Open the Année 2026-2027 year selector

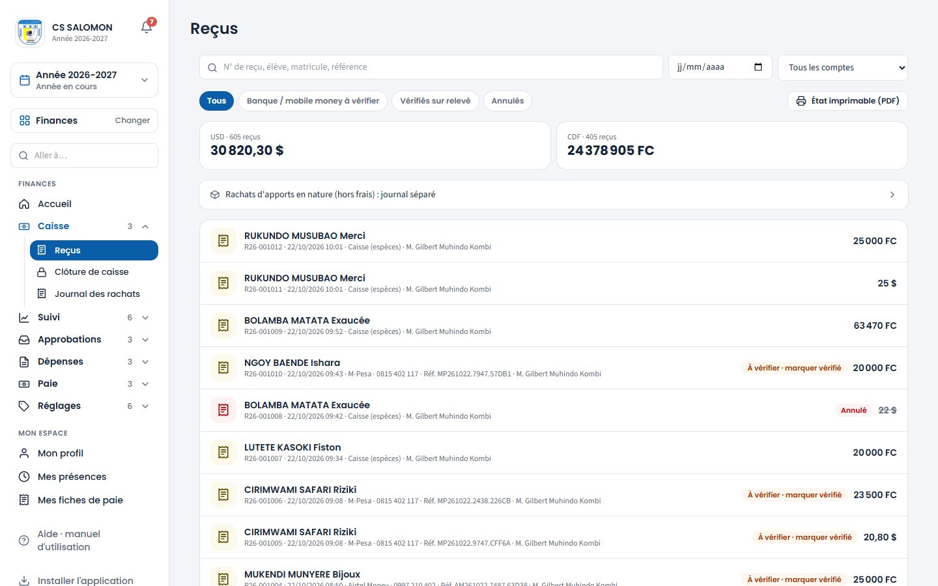85,80
